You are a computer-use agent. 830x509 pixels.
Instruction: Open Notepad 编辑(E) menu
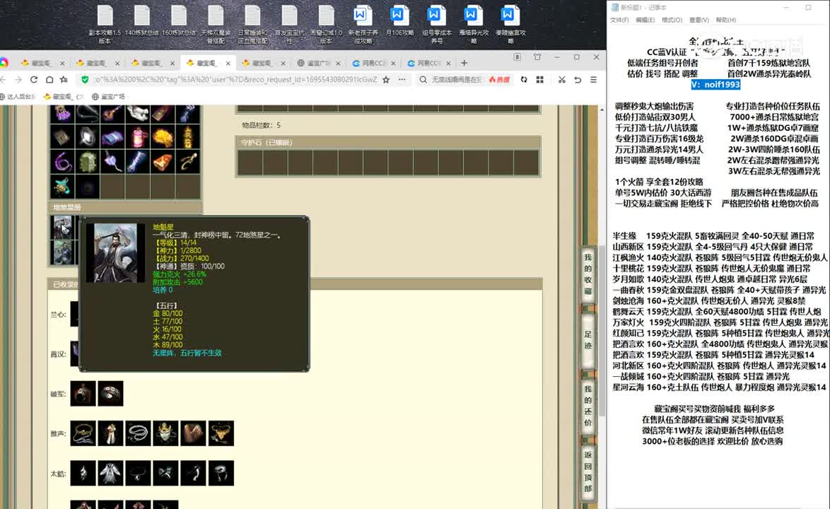(x=645, y=20)
